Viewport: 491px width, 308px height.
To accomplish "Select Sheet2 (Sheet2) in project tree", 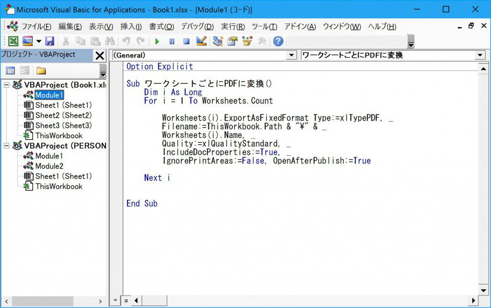I will tap(64, 115).
